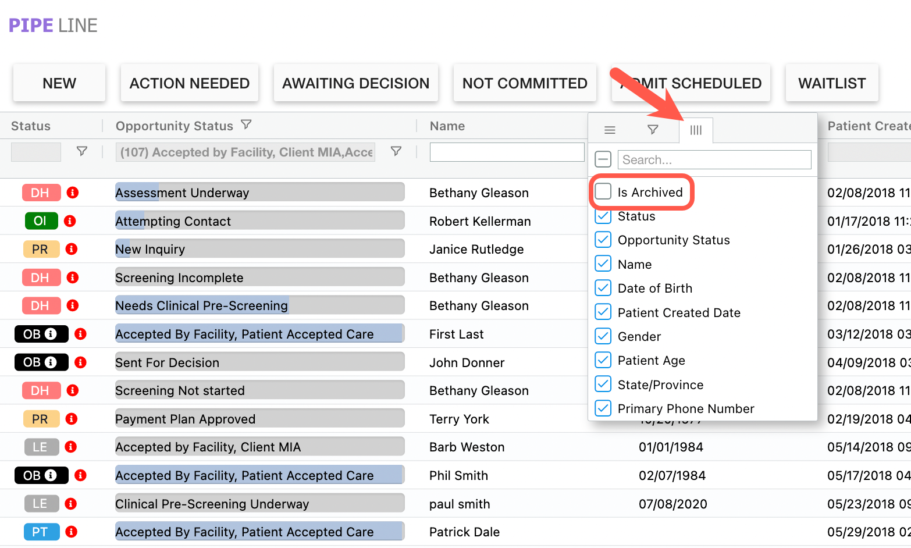Click the ACTION NEEDED pipeline button
This screenshot has width=911, height=548.
point(189,83)
